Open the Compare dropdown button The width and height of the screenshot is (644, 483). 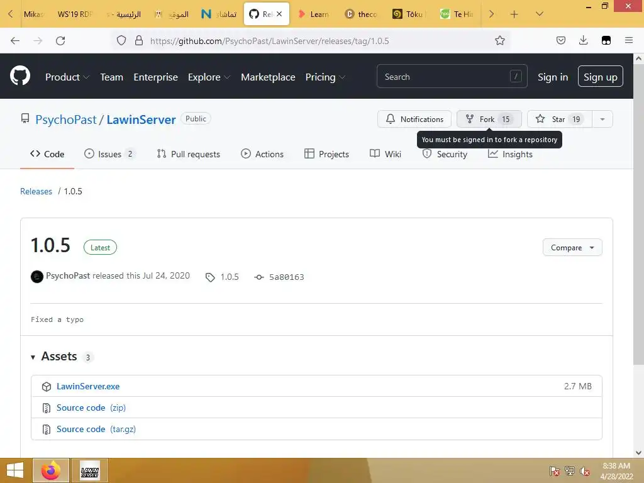572,248
